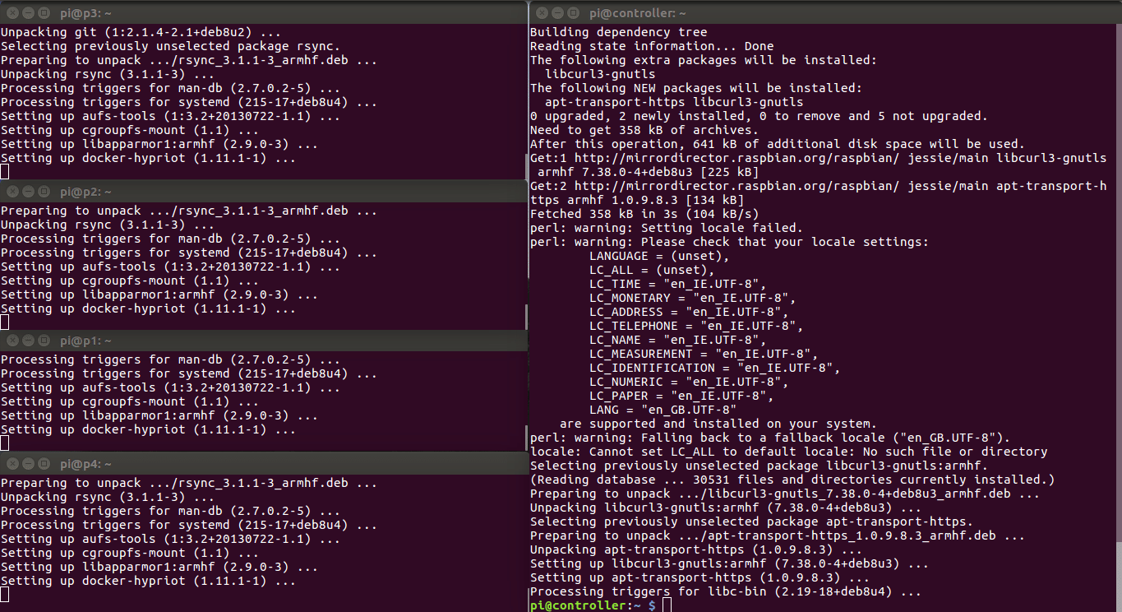Screen dimensions: 1122x612
Task: Close the pi@p2 terminal window
Action: (11, 191)
